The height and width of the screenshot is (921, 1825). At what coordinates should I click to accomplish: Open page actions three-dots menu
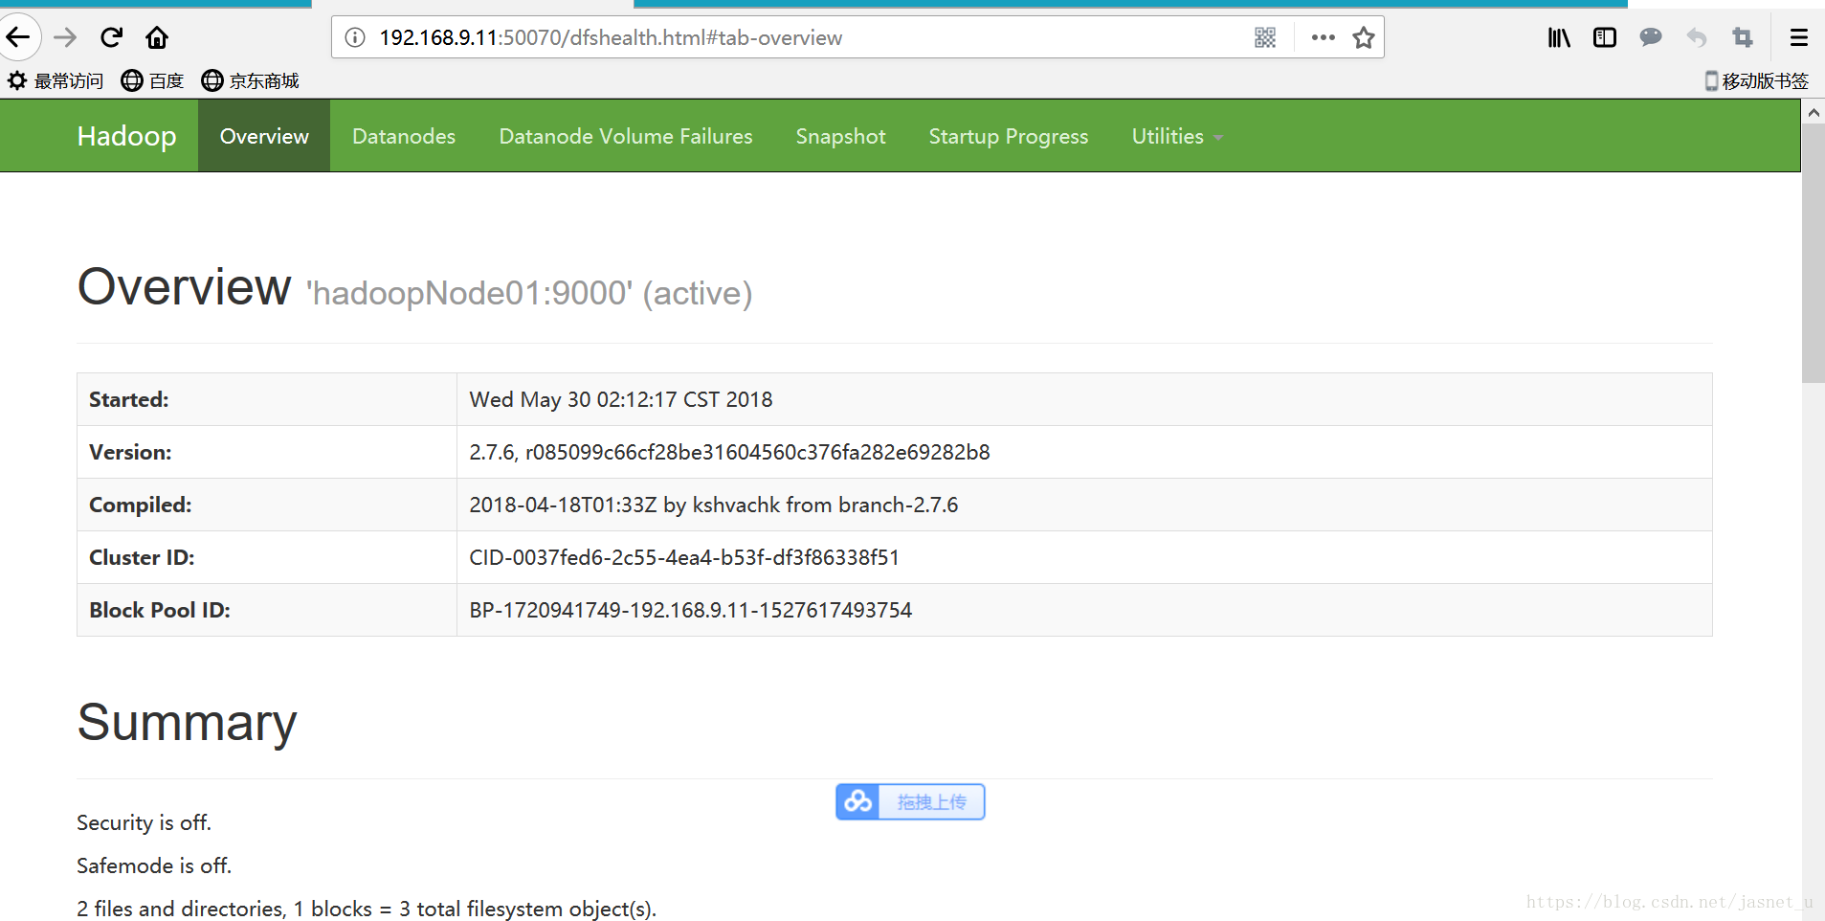tap(1323, 37)
